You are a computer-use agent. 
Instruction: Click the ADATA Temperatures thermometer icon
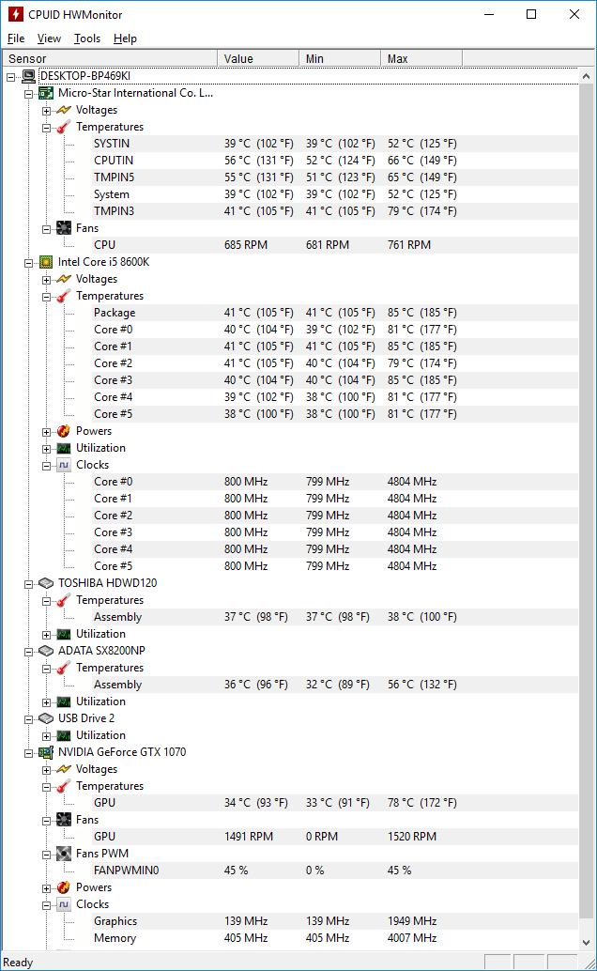click(x=63, y=668)
